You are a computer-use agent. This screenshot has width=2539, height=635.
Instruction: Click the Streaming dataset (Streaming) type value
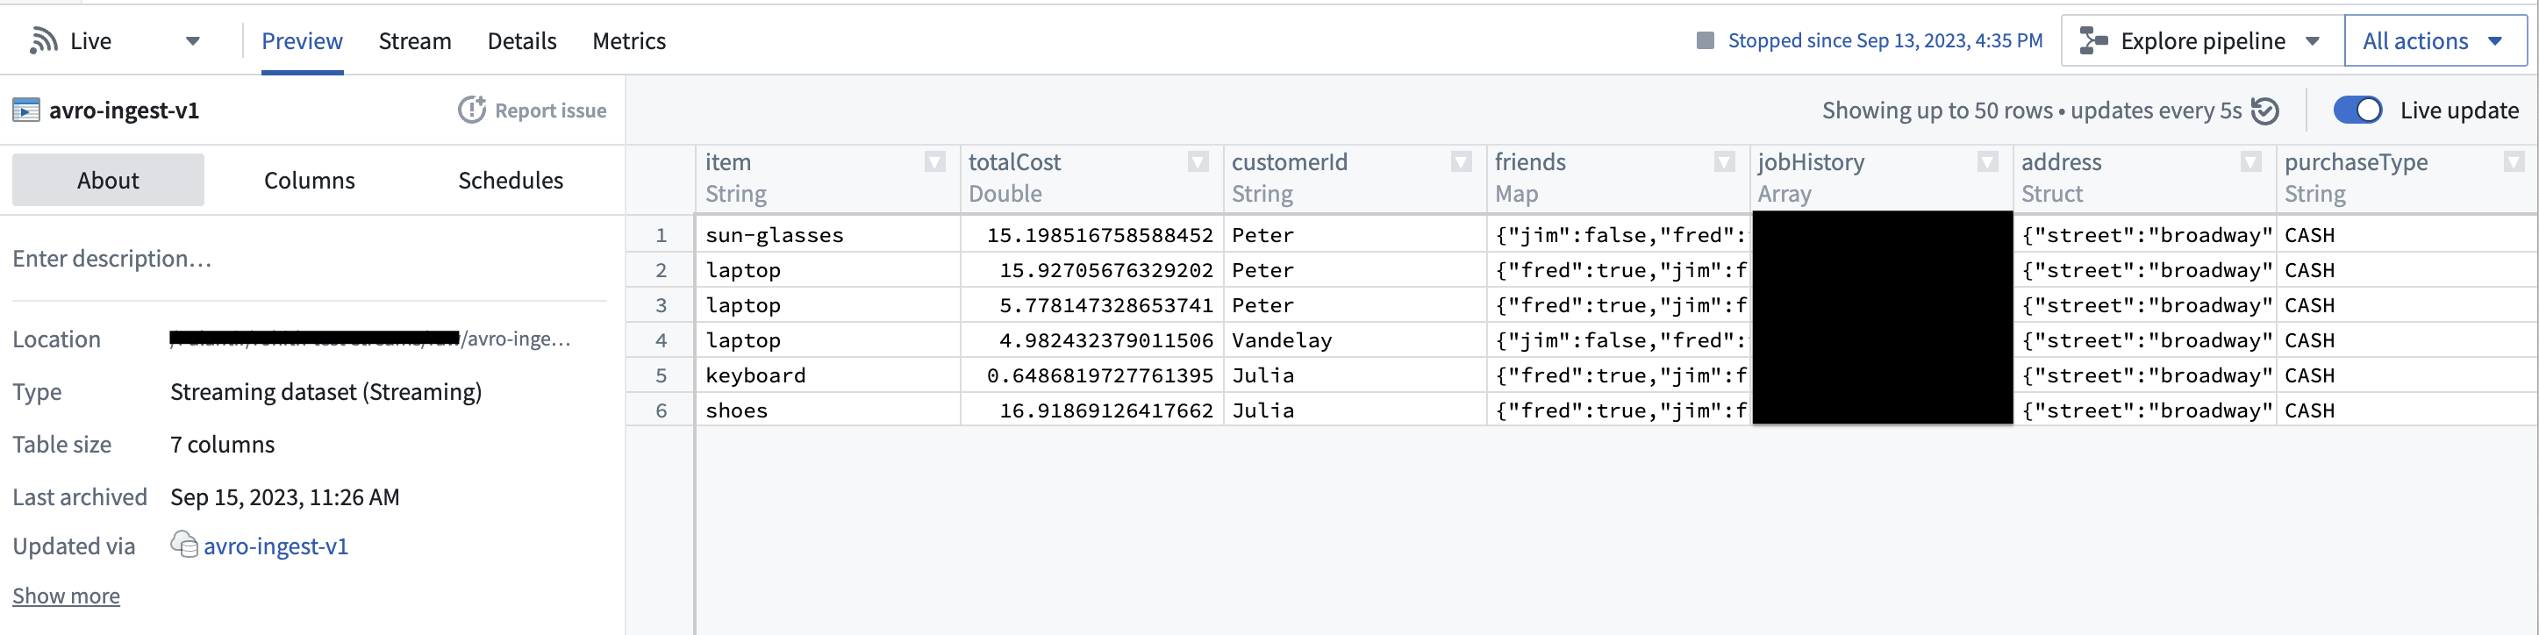[326, 391]
